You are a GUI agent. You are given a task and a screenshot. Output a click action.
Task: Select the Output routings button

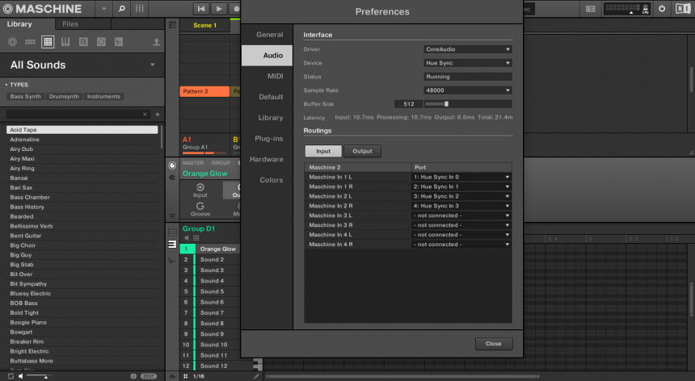click(x=362, y=151)
